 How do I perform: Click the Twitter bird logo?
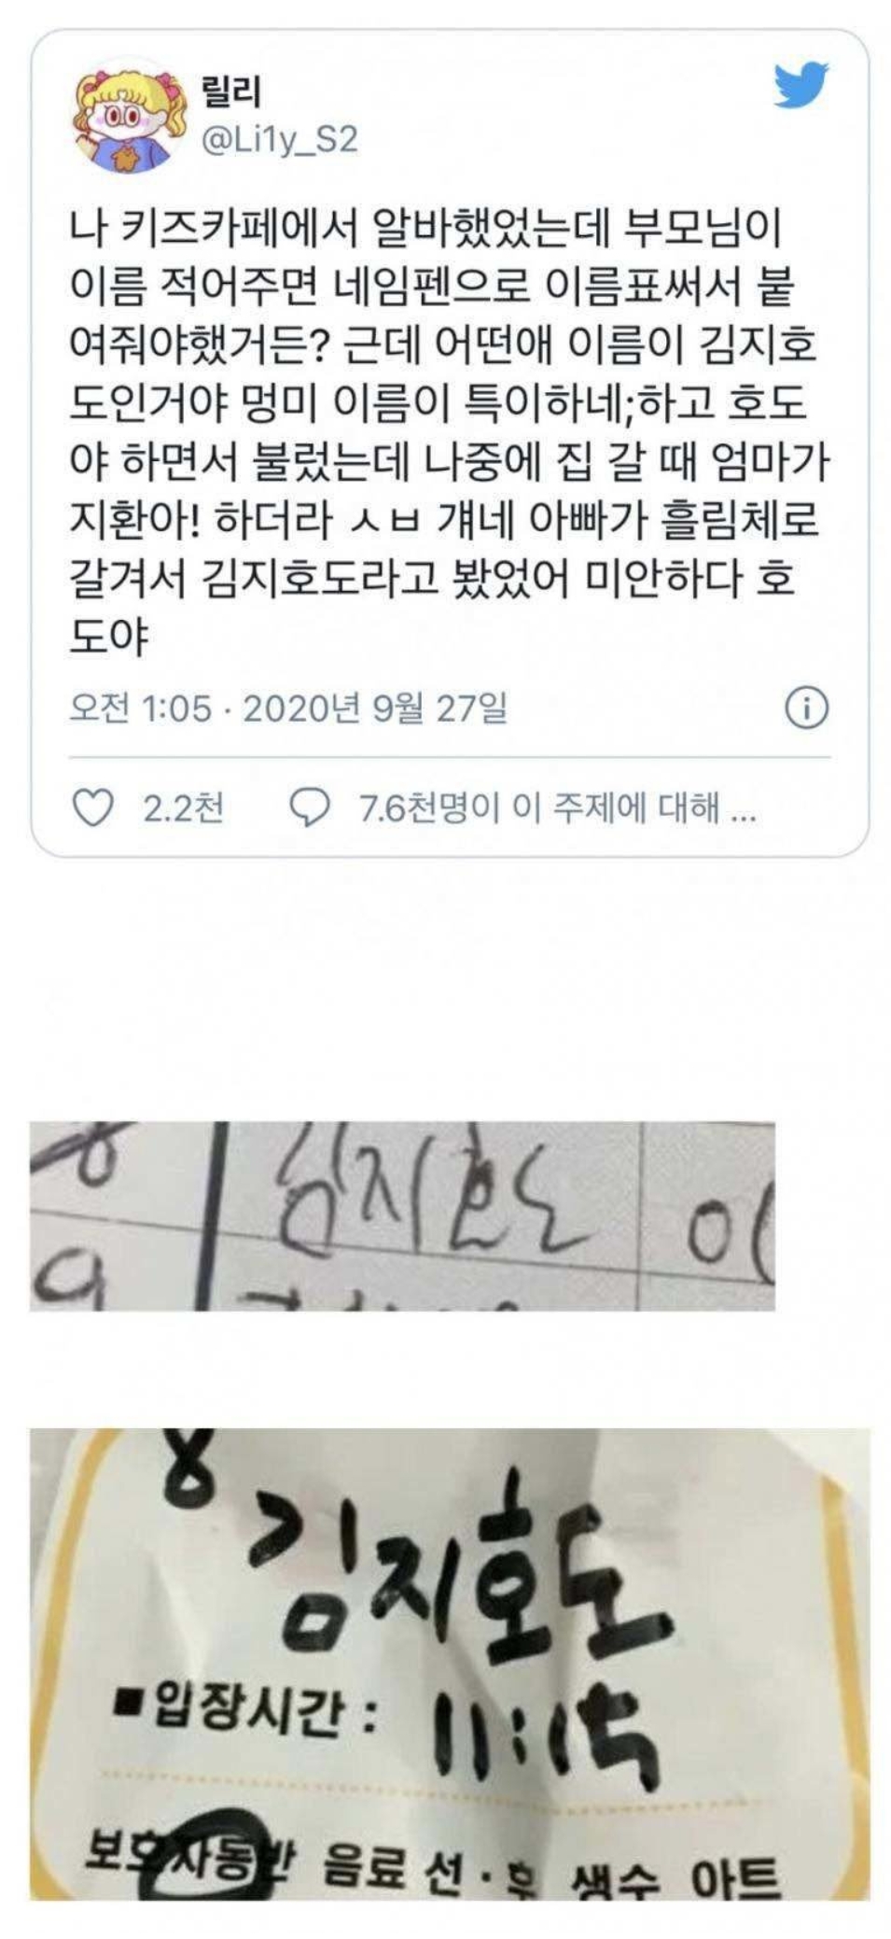pos(801,86)
